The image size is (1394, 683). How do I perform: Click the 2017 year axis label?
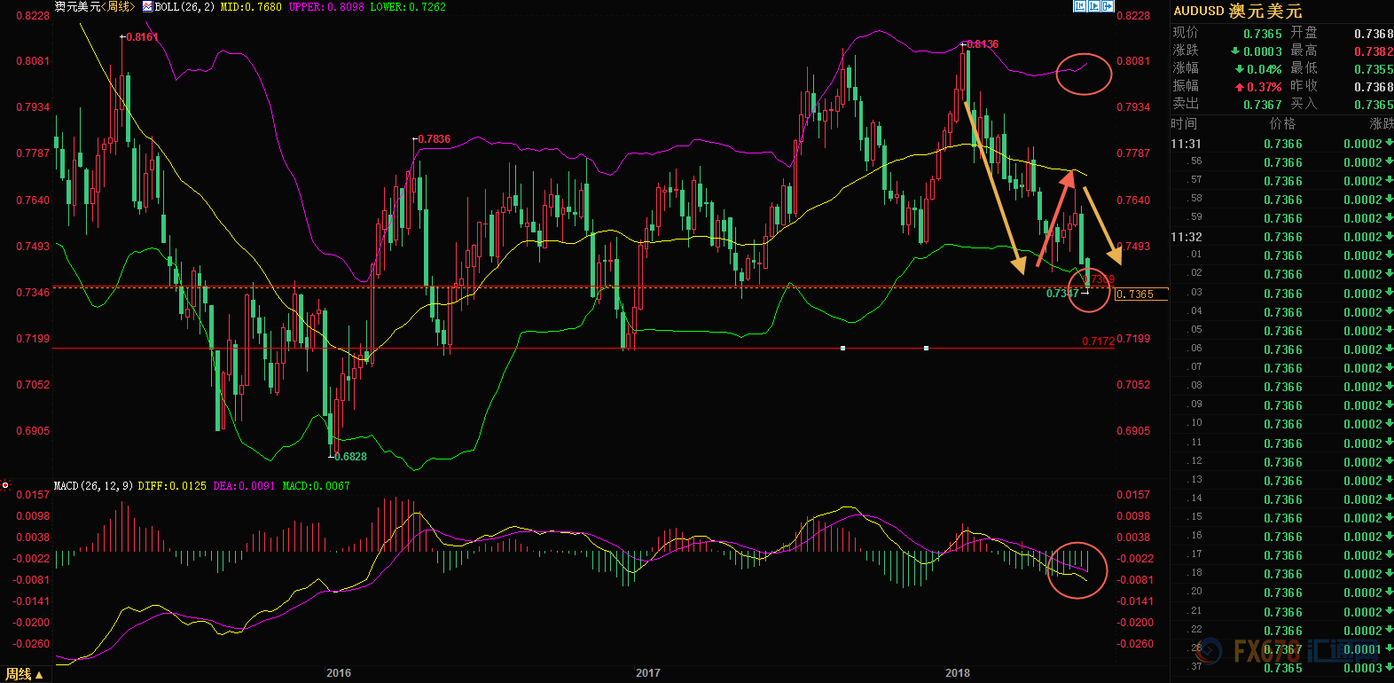(648, 673)
